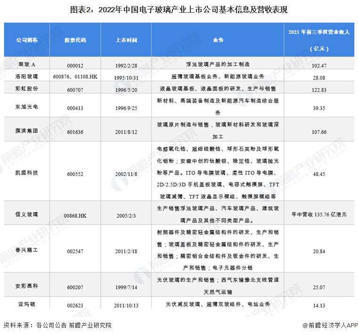Click business text 电熔氧化锆、超细硅酸锆
Screen dimensions: 358x335
click(x=218, y=173)
